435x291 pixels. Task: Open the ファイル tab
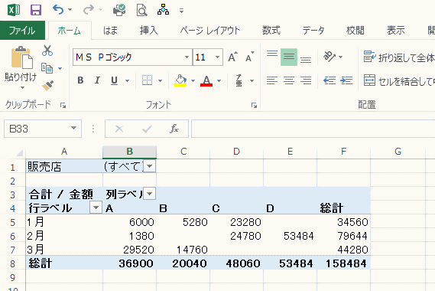[22, 30]
